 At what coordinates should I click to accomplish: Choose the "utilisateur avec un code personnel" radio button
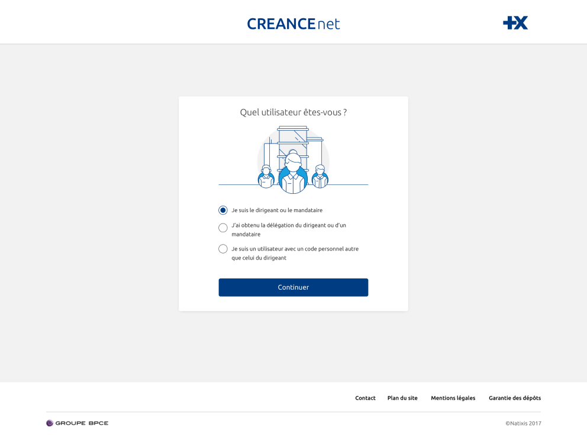pos(223,249)
